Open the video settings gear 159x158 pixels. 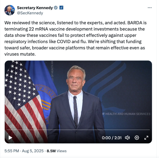pos(137,138)
